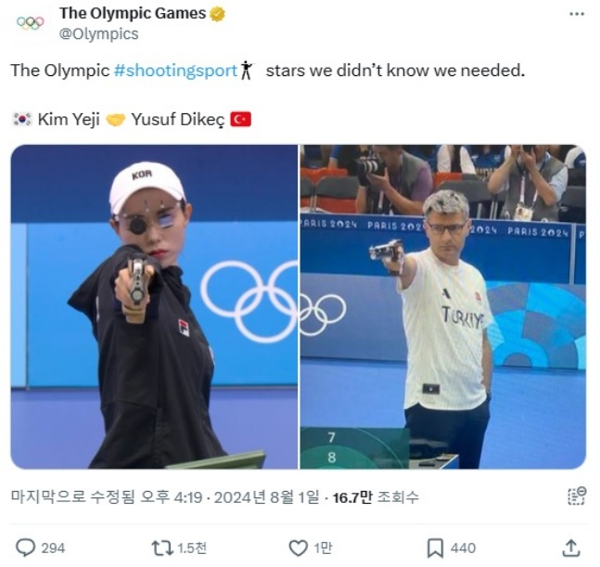Open The Olympic Games account name
600x567 pixels.
133,14
